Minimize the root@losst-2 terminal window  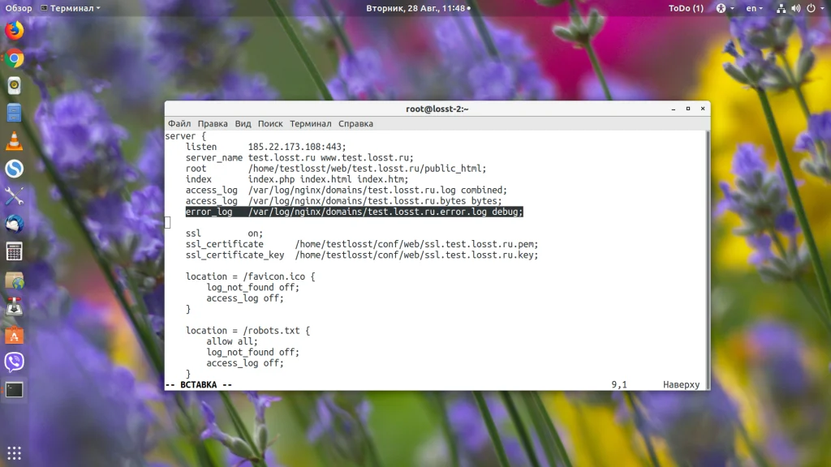tap(673, 109)
